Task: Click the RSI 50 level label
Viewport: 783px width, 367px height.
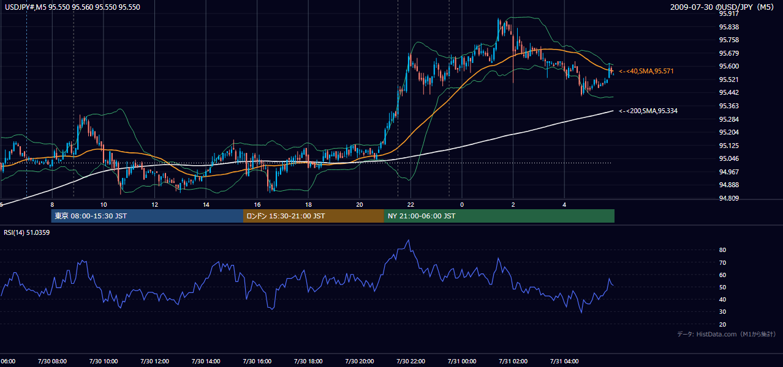Action: pos(723,287)
